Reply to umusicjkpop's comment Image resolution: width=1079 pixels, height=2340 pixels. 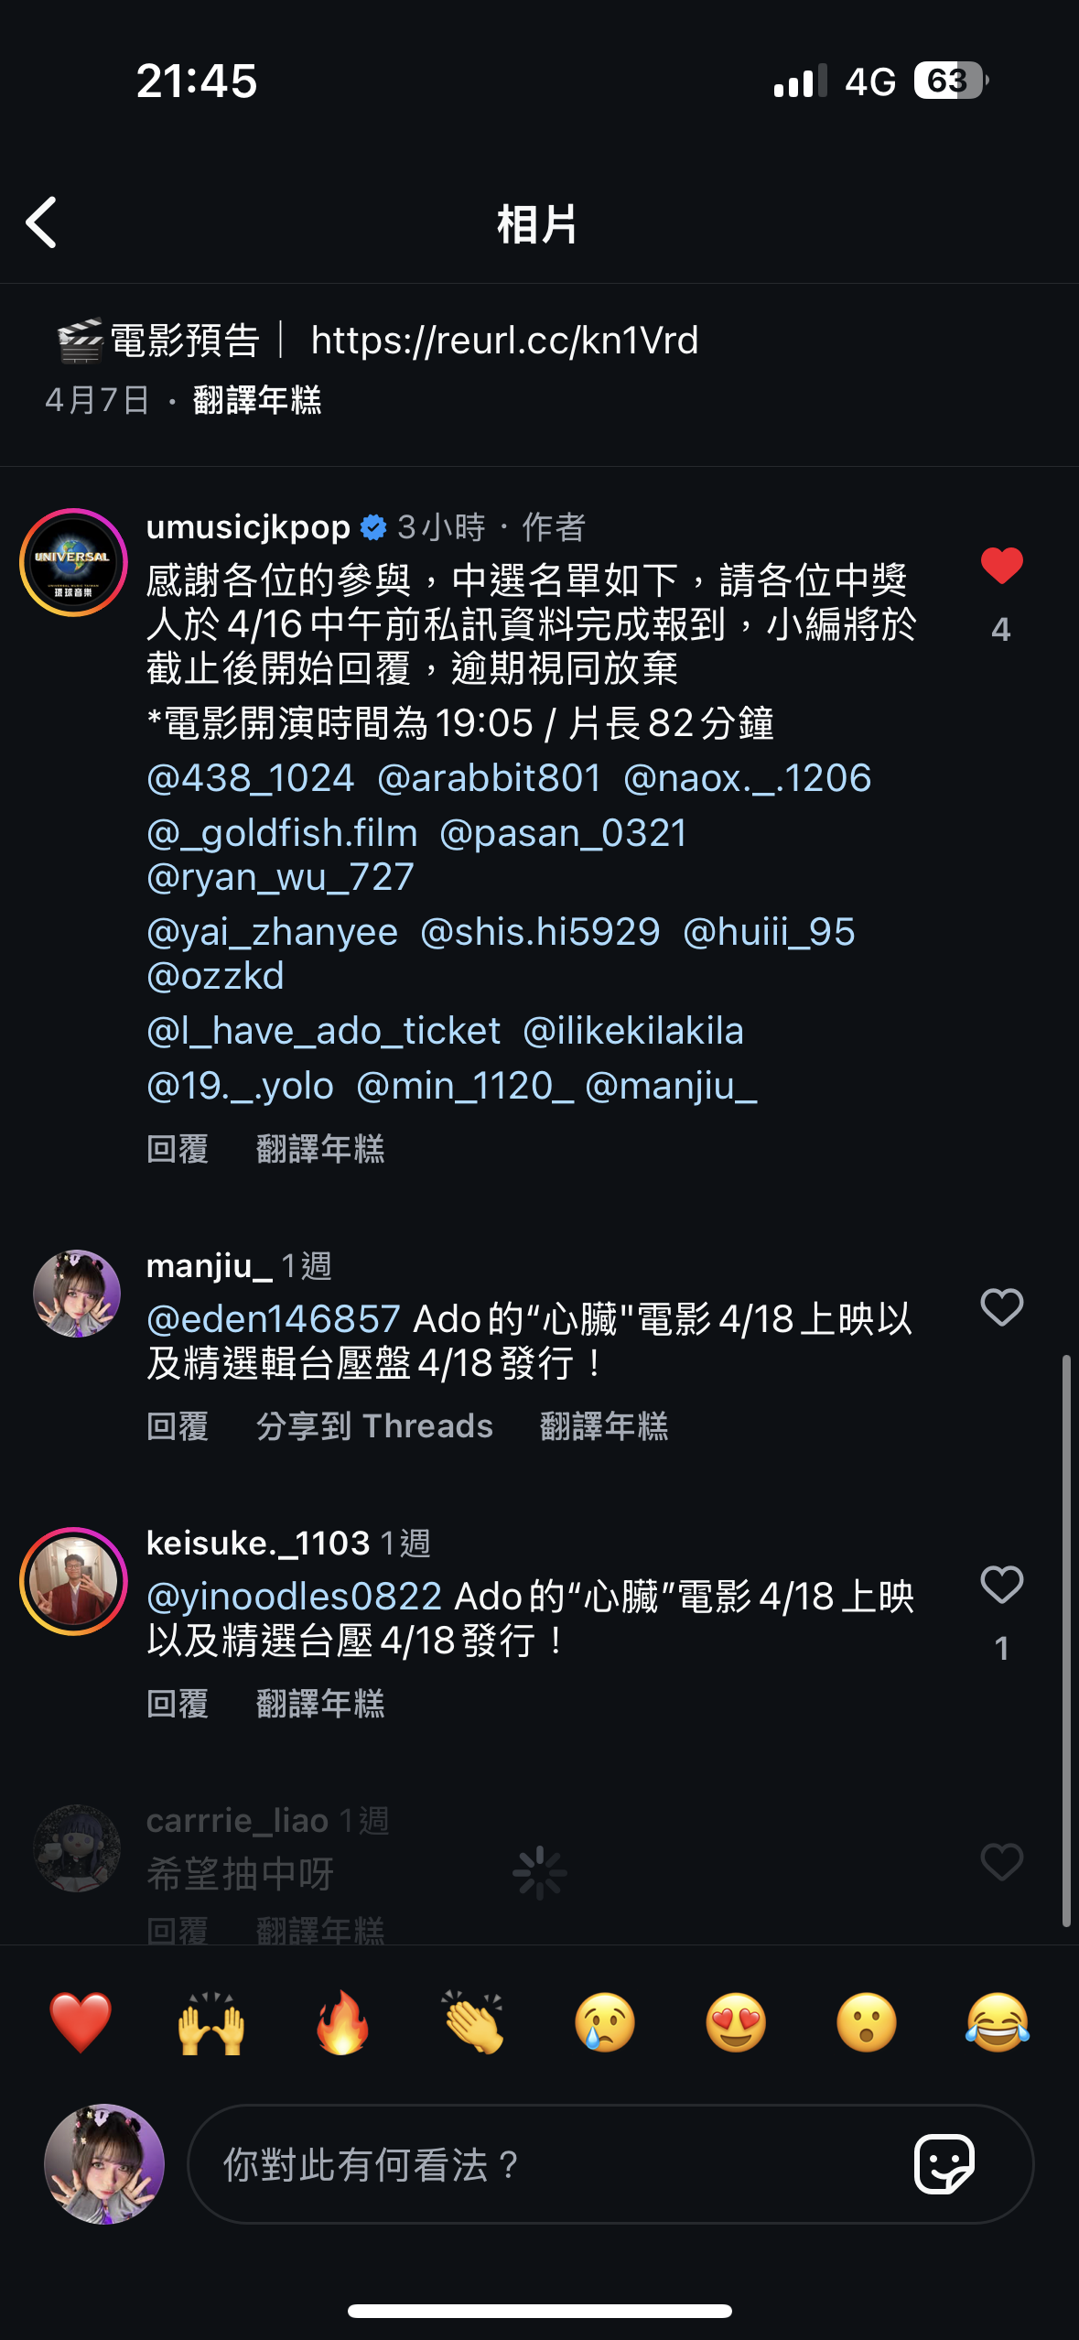[178, 1149]
